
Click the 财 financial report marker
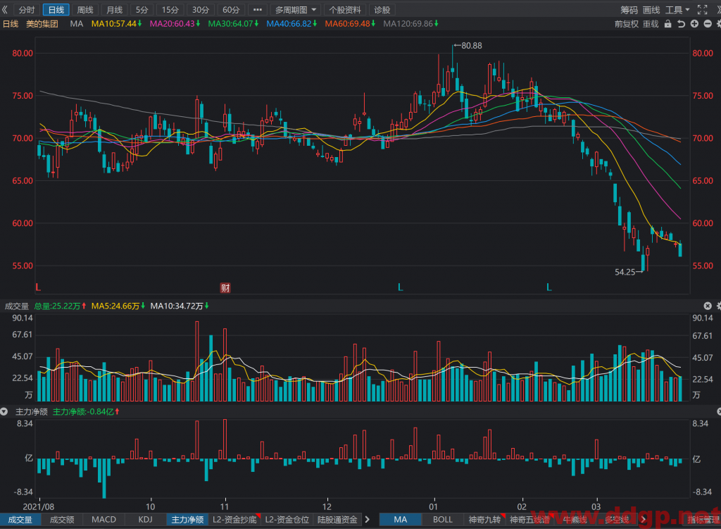[225, 288]
